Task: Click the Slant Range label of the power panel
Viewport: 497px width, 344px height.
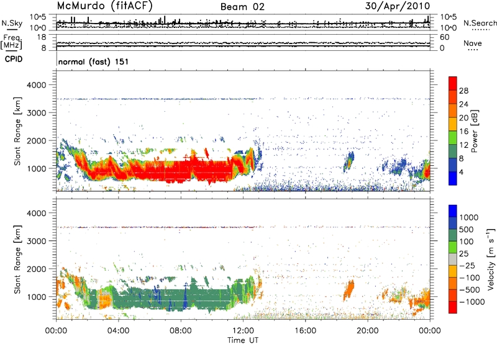Action: [x=17, y=131]
